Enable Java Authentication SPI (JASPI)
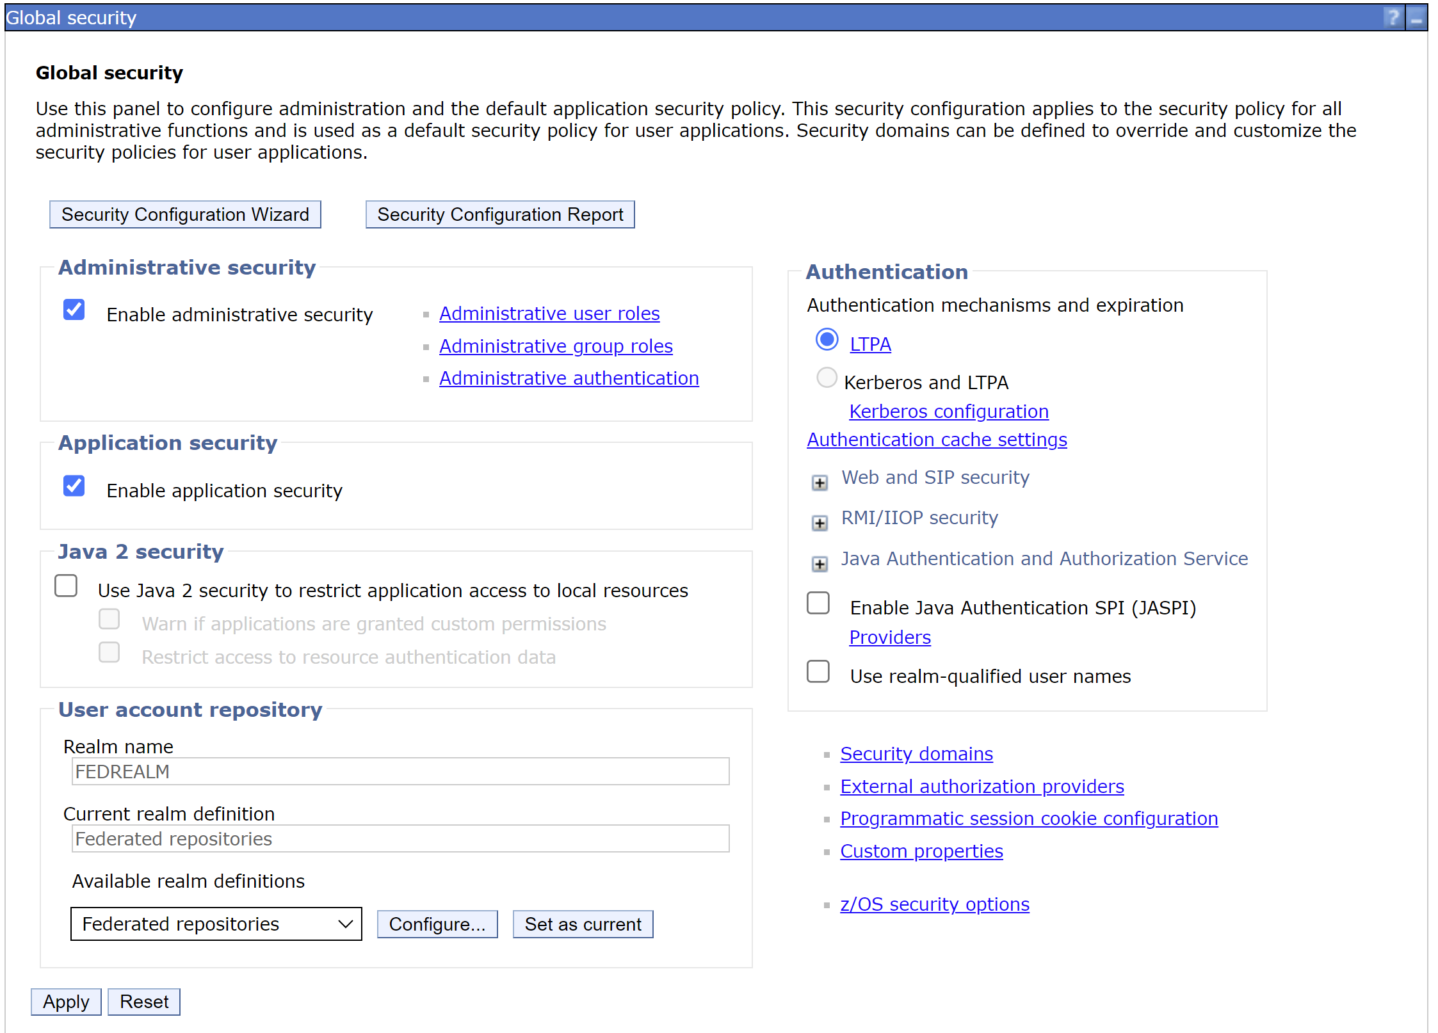This screenshot has width=1438, height=1033. [x=818, y=602]
